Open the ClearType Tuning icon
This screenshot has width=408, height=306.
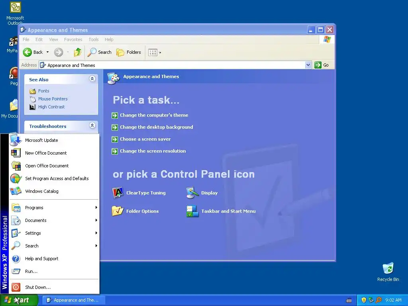118,193
